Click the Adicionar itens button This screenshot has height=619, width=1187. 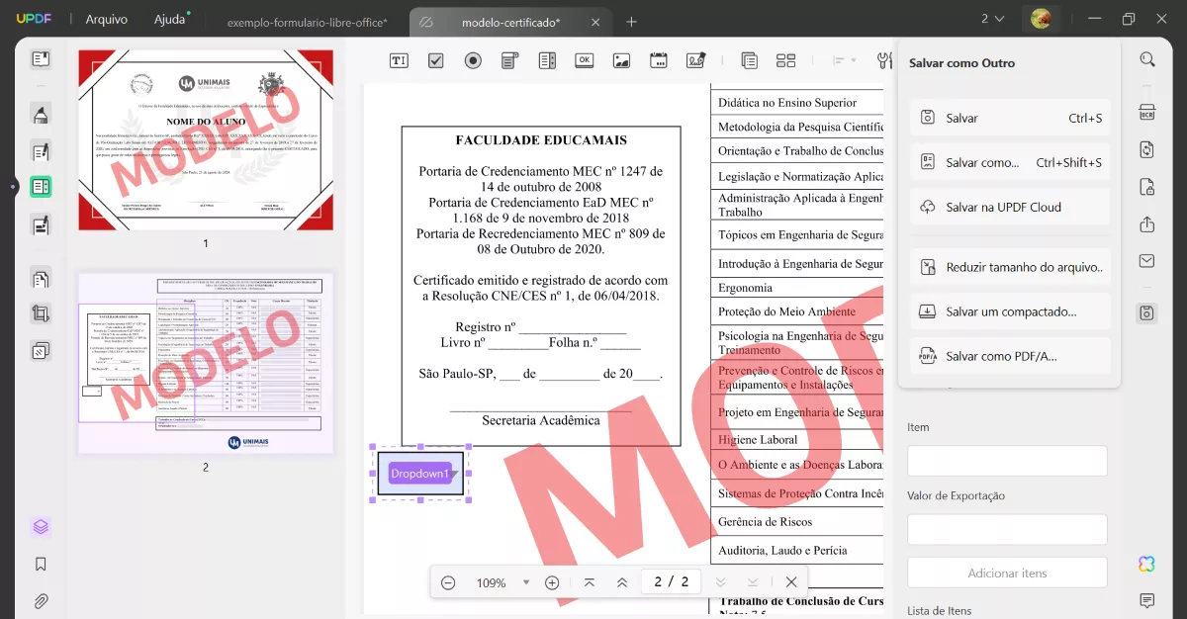(x=1007, y=572)
